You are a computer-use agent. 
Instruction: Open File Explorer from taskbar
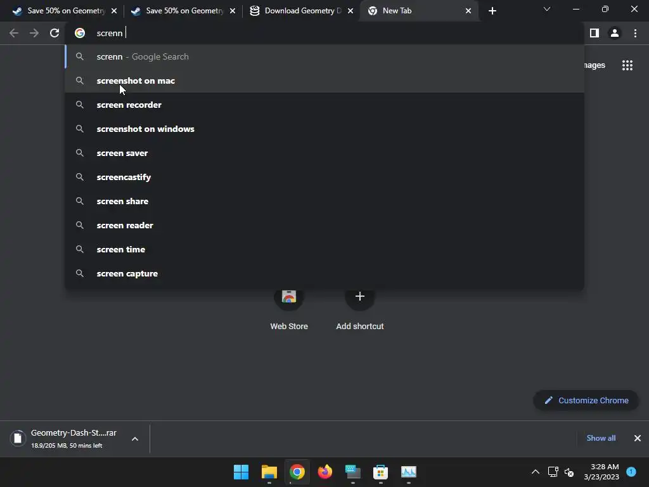[x=269, y=472]
